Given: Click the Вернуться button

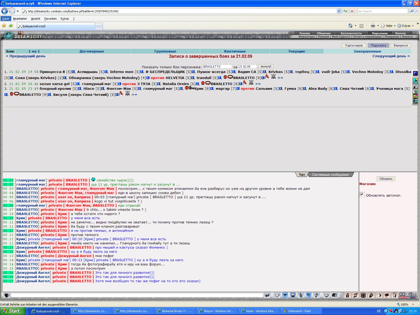Looking at the screenshot, I should [x=401, y=45].
